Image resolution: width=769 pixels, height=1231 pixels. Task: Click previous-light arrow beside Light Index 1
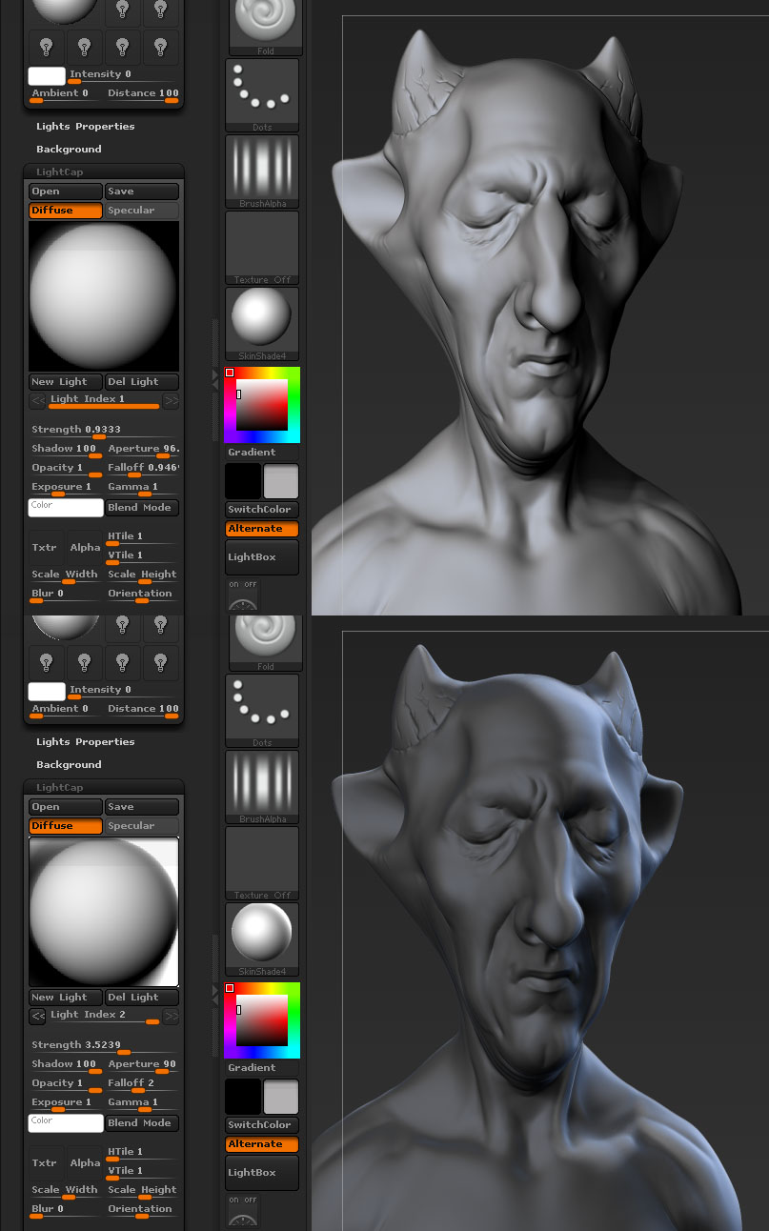(37, 401)
